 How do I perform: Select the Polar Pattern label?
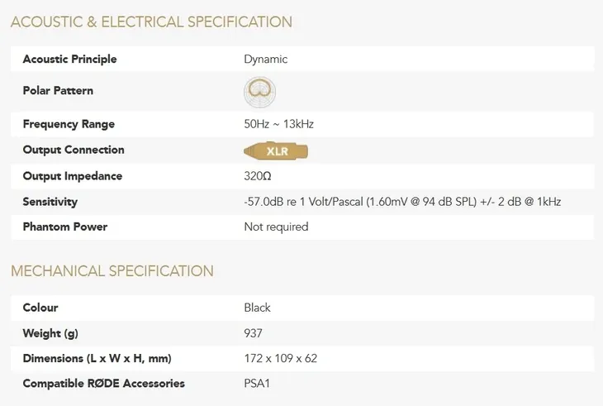[x=58, y=91]
